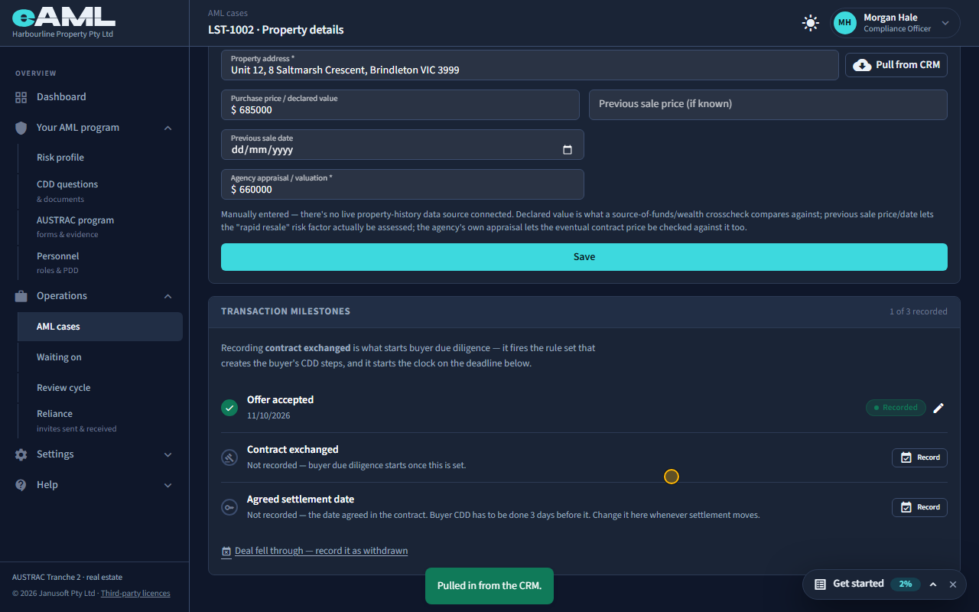The height and width of the screenshot is (612, 979).
Task: Record the Agreed settlement date
Action: point(919,507)
